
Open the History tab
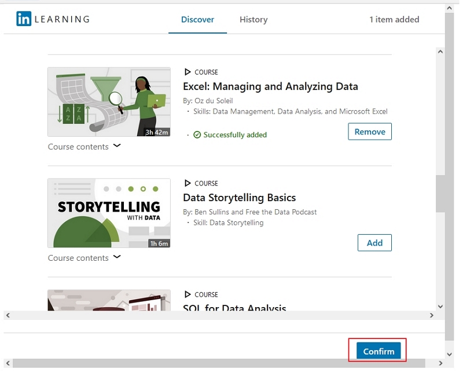point(253,20)
